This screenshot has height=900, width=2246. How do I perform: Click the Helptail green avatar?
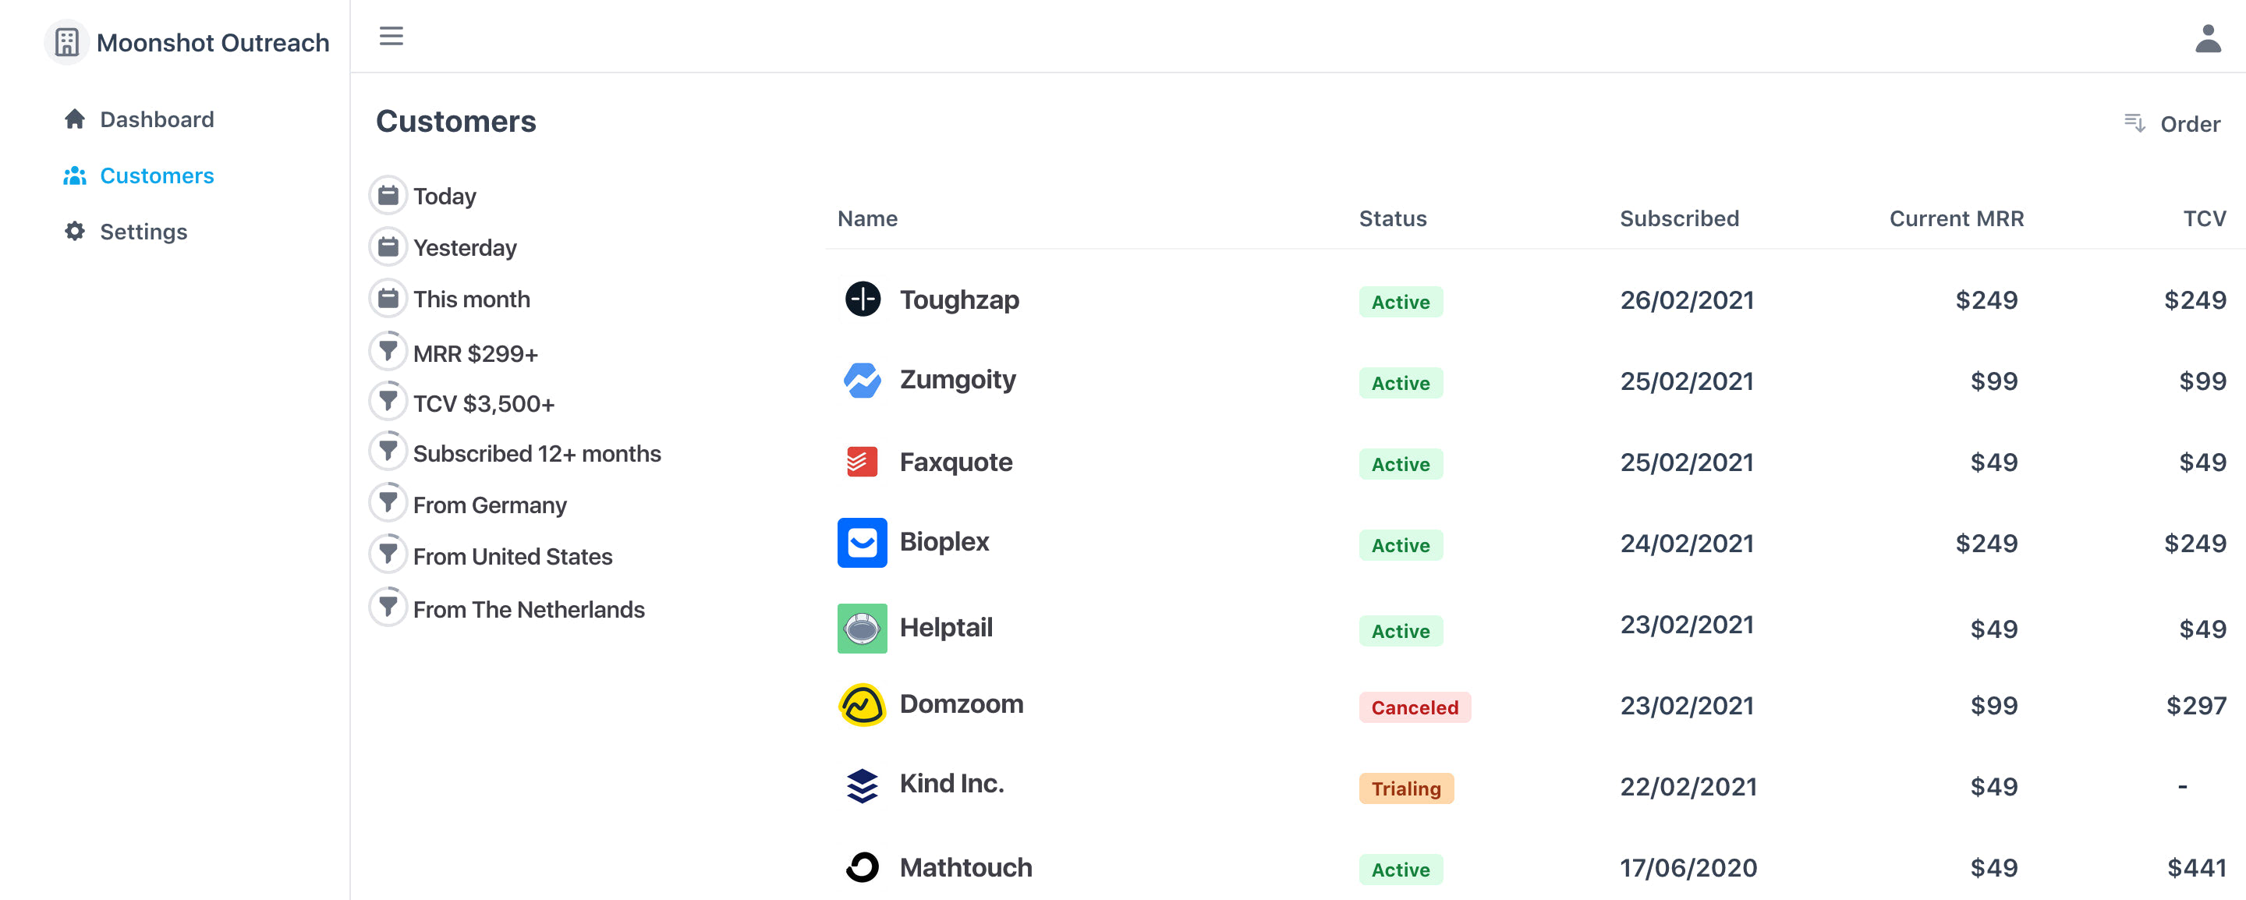point(862,628)
